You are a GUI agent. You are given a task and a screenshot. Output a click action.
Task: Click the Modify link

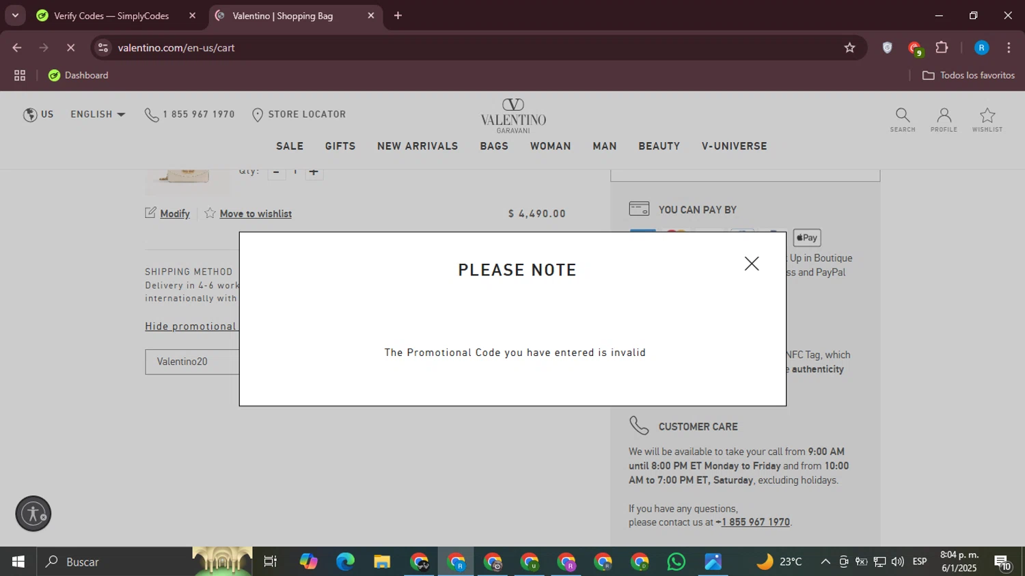(x=168, y=214)
